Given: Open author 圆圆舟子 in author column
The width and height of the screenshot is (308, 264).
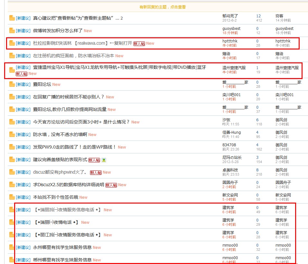Looking at the screenshot, I should coord(230,182).
